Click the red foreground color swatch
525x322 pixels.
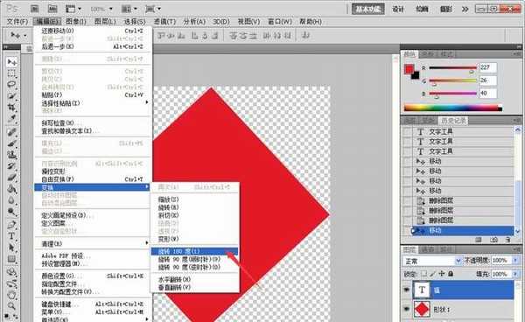click(409, 69)
